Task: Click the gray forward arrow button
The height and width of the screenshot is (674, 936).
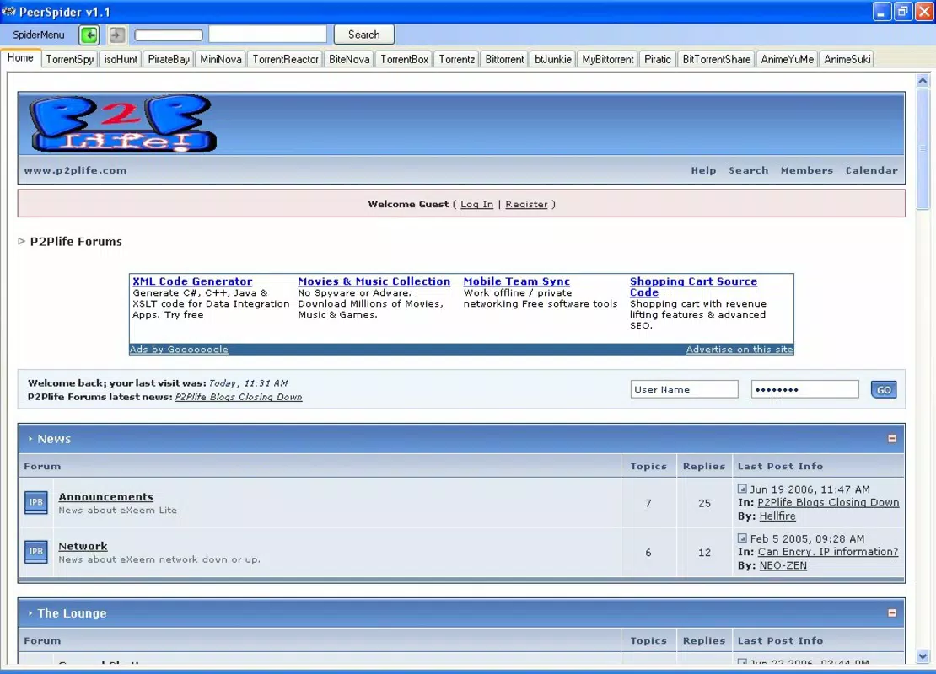Action: [117, 35]
